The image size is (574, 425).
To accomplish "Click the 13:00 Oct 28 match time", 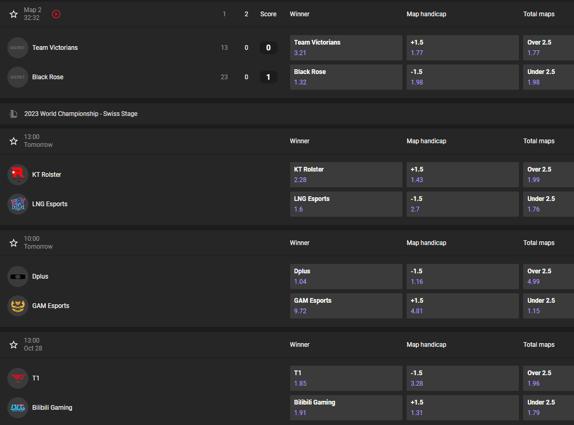I will pos(33,345).
